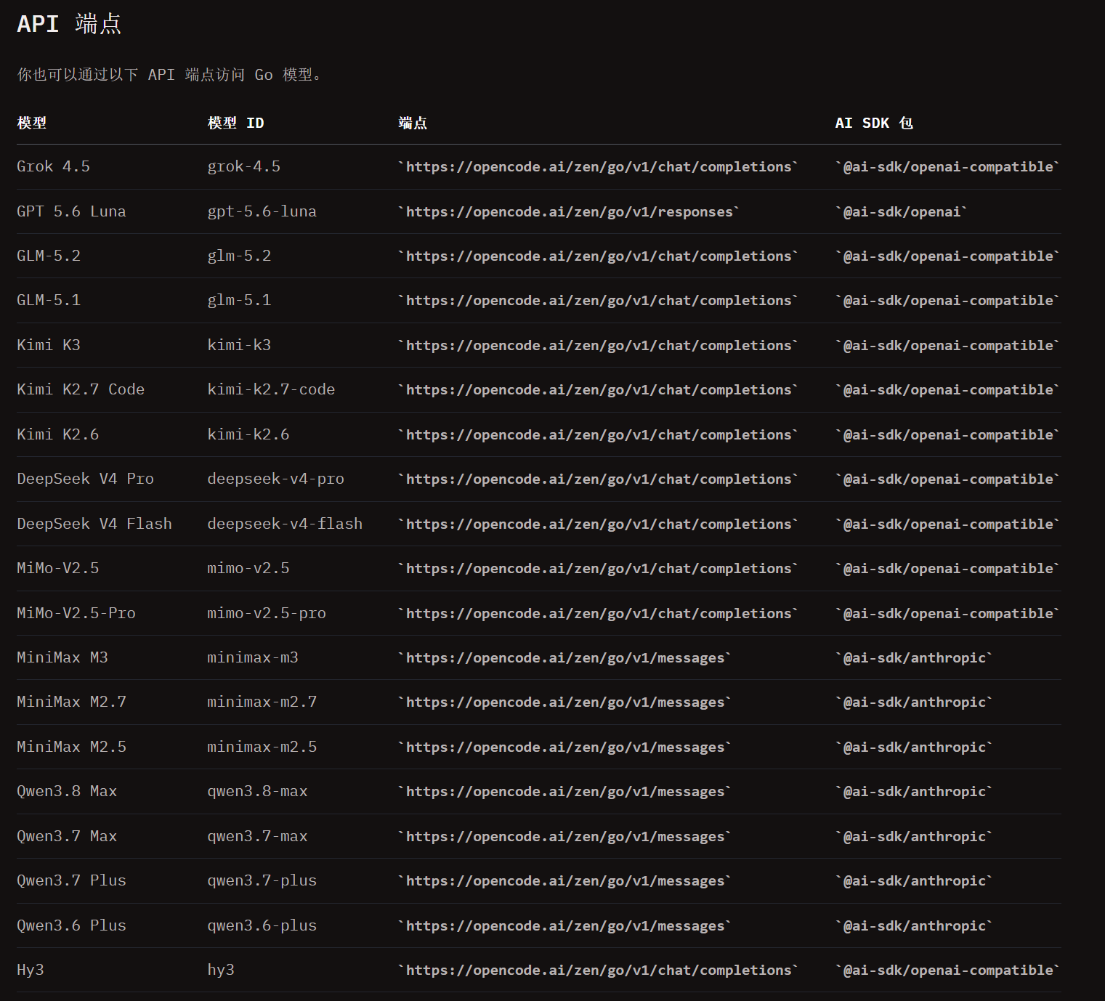Click the "@ai-sdk/anthropic" package for MiniMax M3
Viewport: 1105px width, 1001px height.
(914, 657)
